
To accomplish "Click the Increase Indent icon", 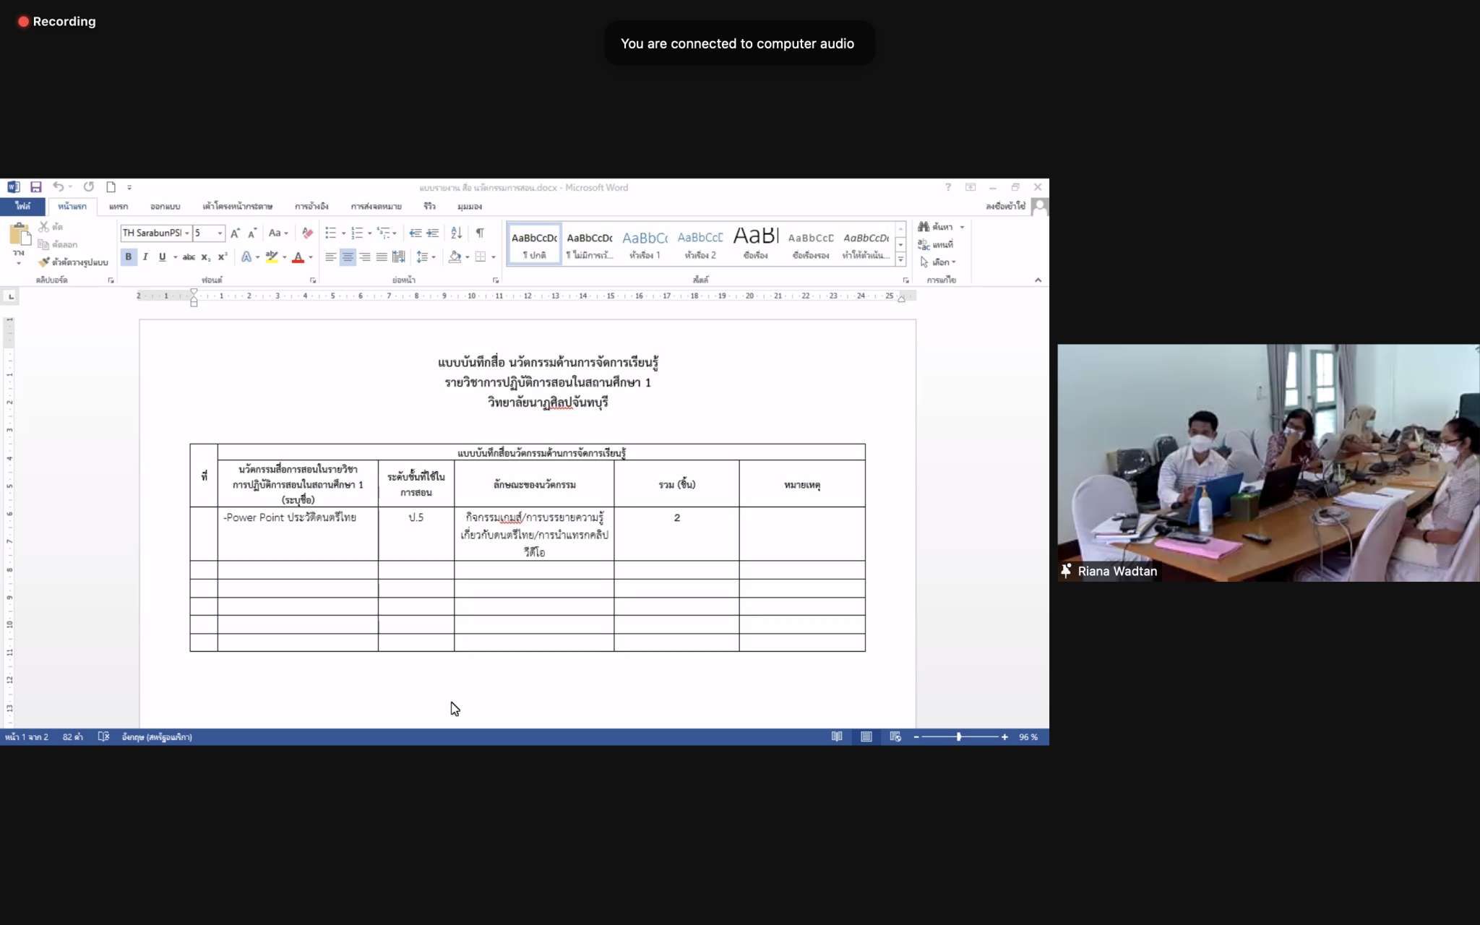I will click(x=432, y=233).
